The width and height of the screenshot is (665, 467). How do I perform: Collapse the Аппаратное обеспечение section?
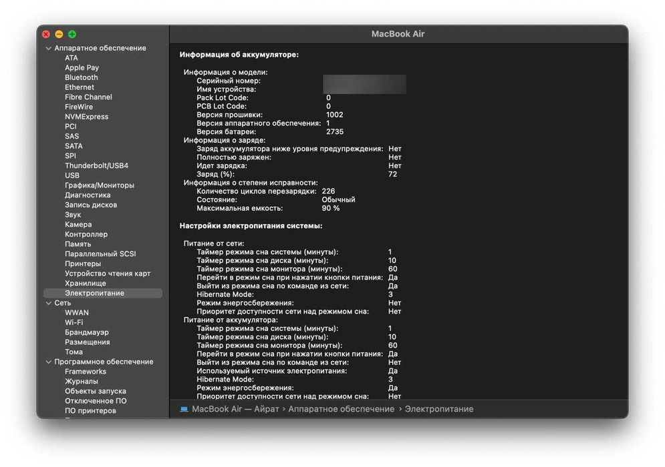pyautogui.click(x=48, y=48)
